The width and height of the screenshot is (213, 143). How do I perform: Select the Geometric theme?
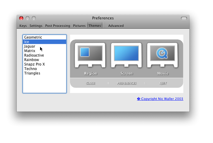pos(44,37)
